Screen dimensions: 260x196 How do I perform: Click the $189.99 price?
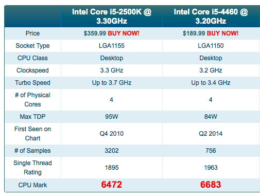194,33
